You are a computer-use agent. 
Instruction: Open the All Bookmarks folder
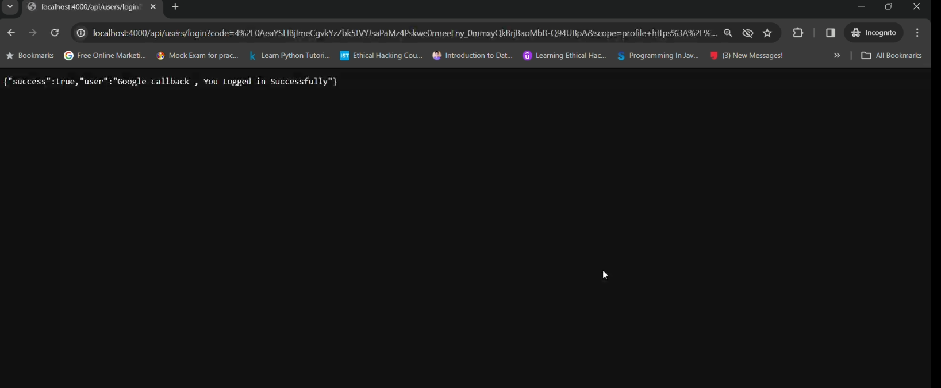click(892, 56)
